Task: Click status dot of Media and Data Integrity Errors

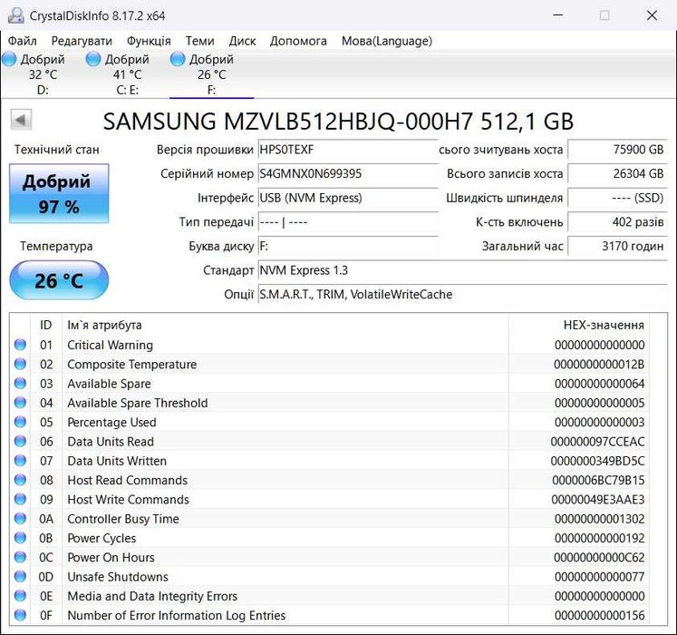Action: tap(20, 596)
